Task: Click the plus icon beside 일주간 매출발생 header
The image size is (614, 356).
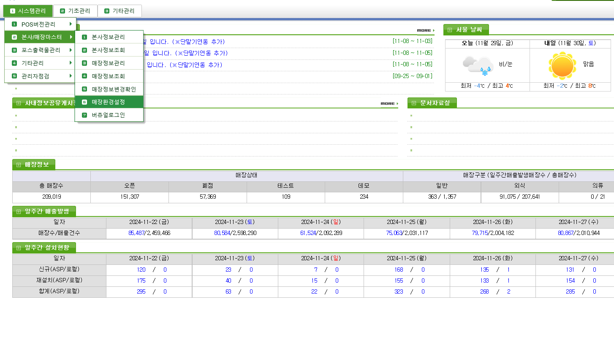Action: point(18,211)
